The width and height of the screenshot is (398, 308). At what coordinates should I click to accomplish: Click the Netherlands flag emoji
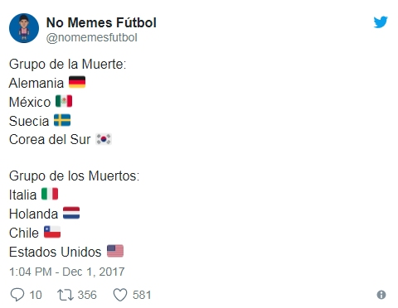[71, 213]
